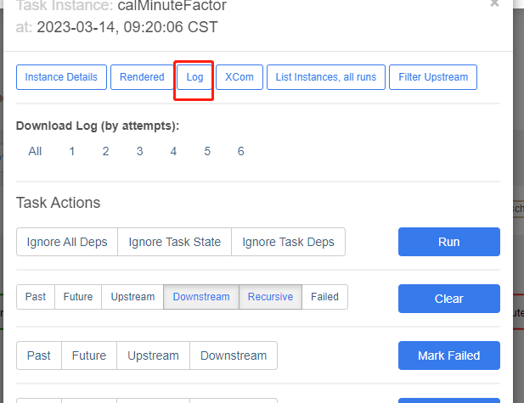Click the Filter Upstream button

(x=433, y=77)
